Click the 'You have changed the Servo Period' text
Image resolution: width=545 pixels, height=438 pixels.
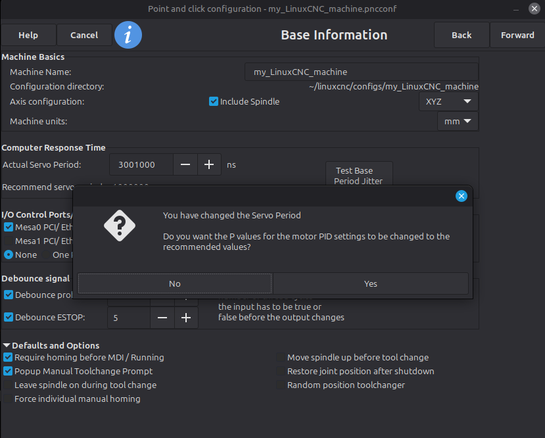click(232, 216)
